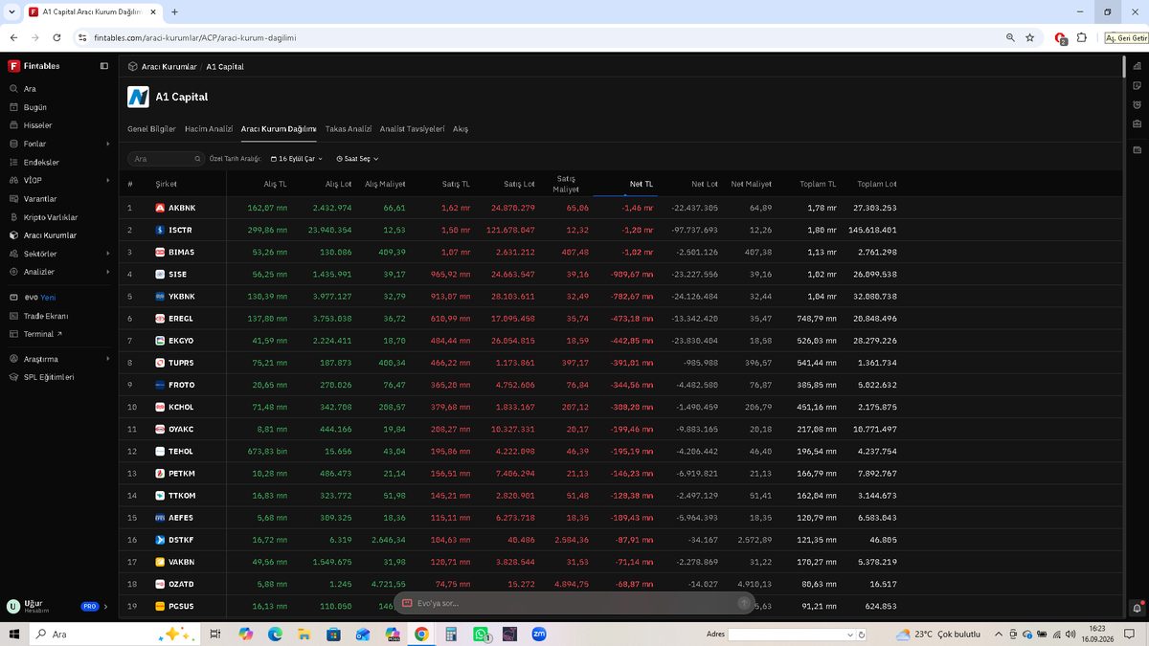This screenshot has height=646, width=1149.
Task: Expand the Analizler sidebar submenu
Action: click(107, 272)
